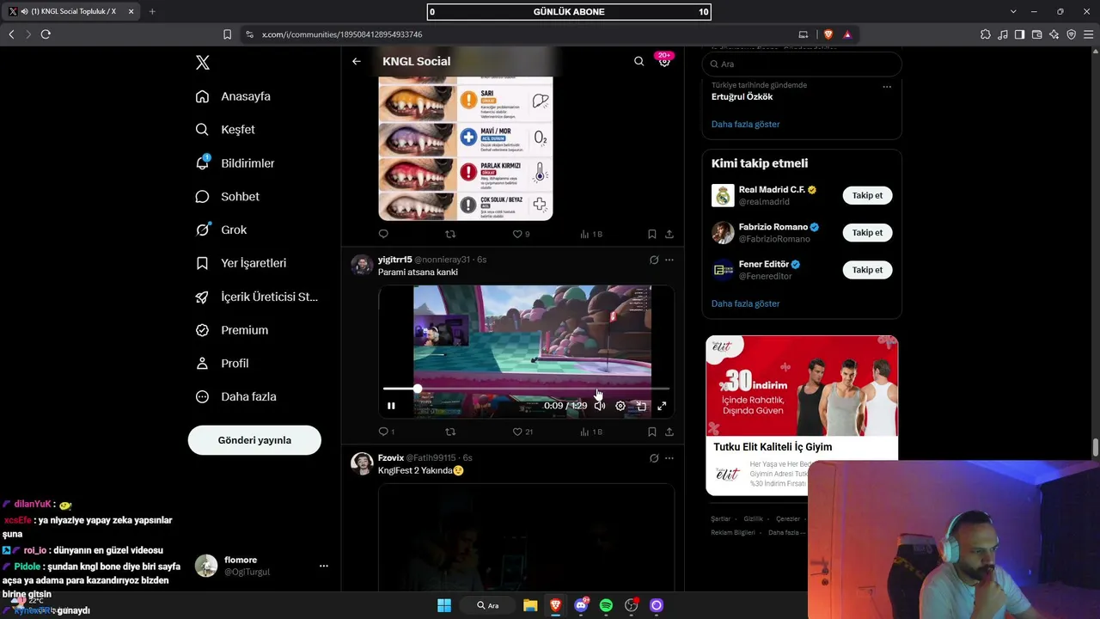Viewport: 1100px width, 619px height.
Task: Open browser hamburger main menu
Action: pos(1089,34)
